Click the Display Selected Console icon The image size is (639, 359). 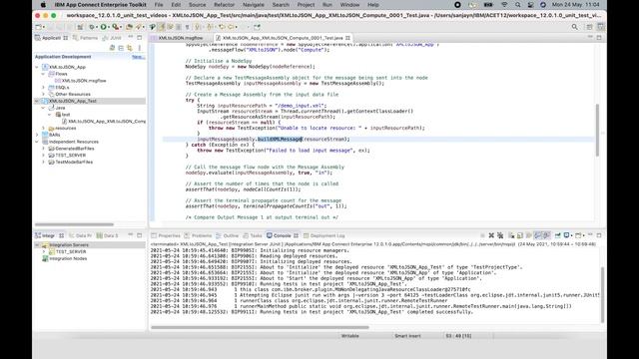566,235
